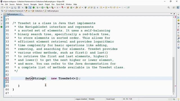Click the External Tools run icon
The image size is (180, 101).
(52, 8)
